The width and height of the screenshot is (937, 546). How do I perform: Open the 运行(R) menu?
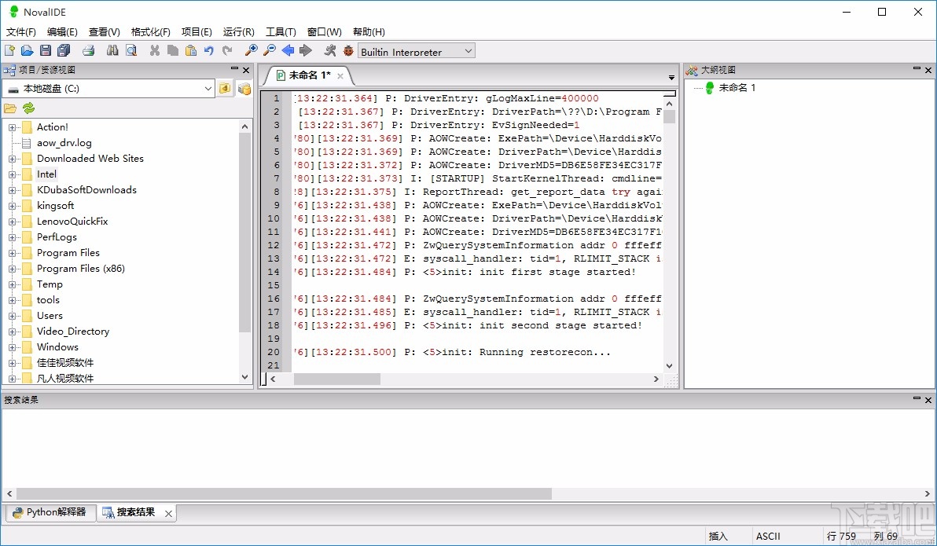click(x=238, y=31)
